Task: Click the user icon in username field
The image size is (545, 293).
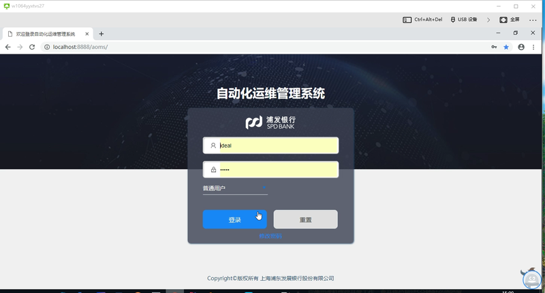Action: 213,145
